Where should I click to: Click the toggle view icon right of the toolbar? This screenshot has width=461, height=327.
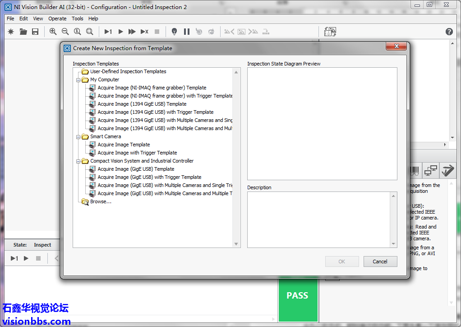(330, 32)
